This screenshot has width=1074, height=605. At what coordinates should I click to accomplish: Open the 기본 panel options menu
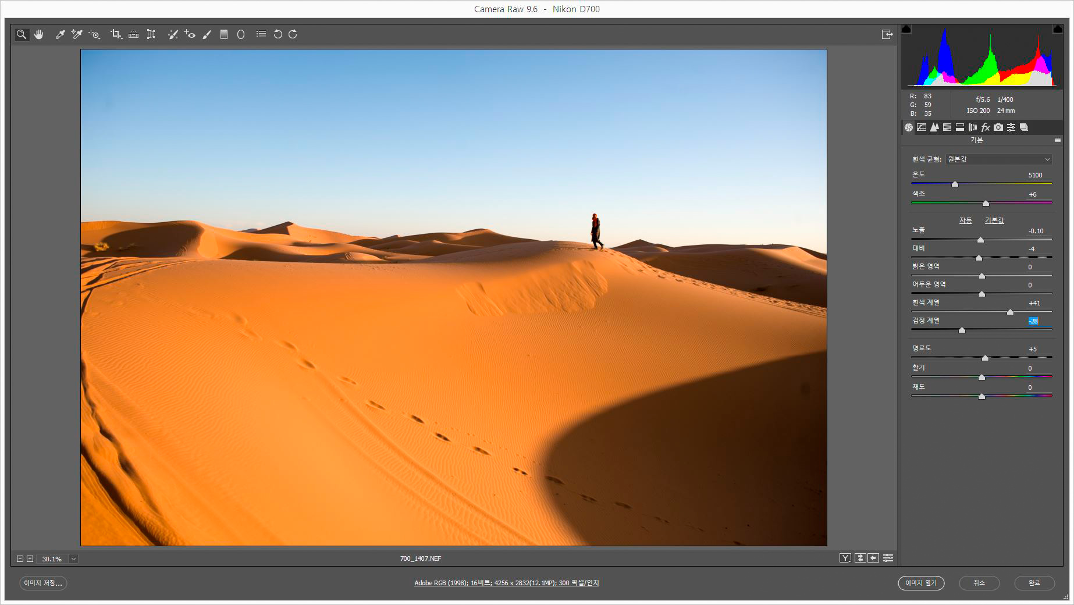[x=1057, y=140]
